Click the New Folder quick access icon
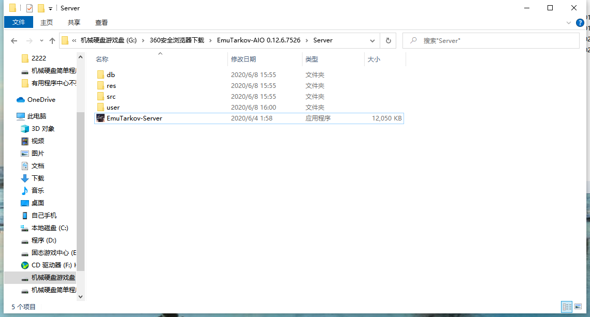This screenshot has width=590, height=317. [41, 8]
